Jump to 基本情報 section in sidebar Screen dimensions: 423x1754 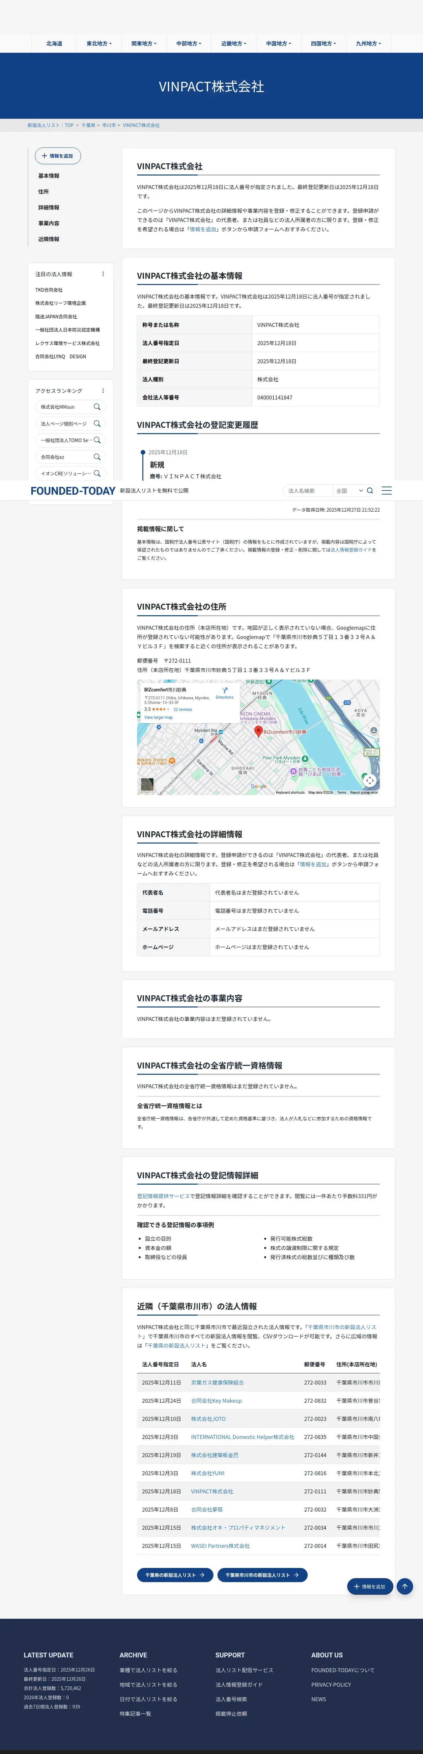[x=49, y=176]
